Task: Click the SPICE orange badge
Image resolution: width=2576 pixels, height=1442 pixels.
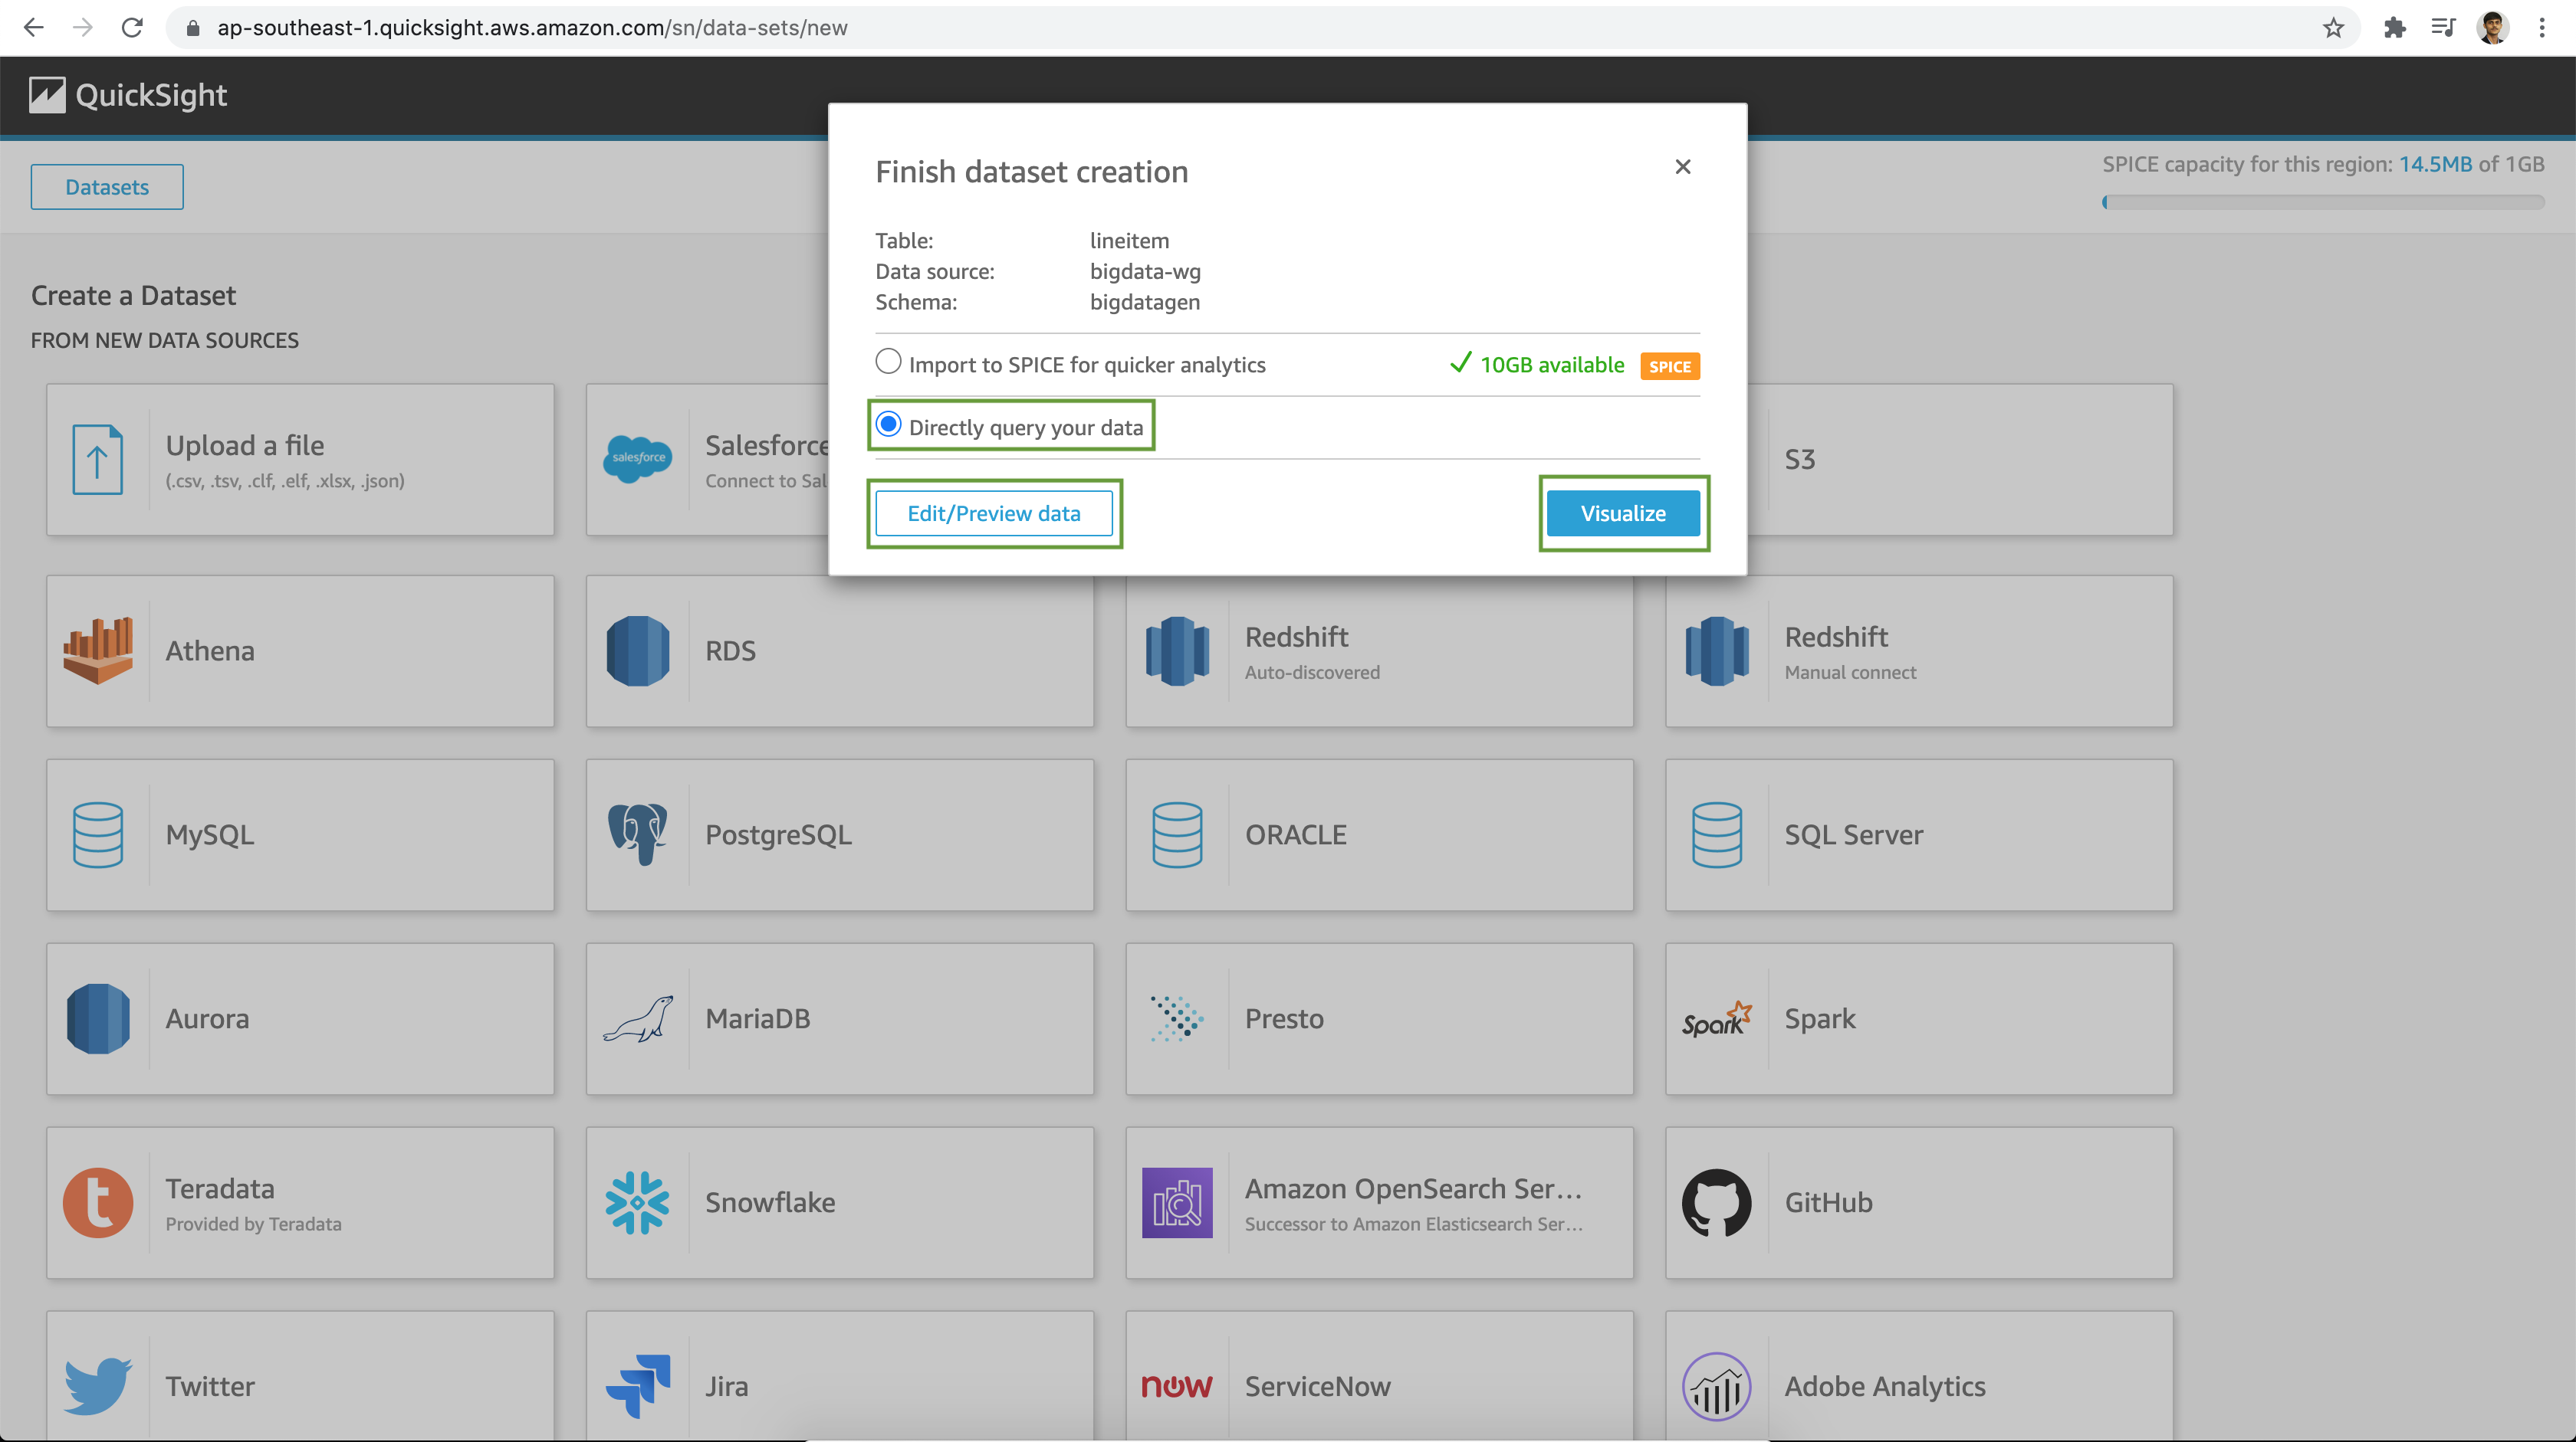Action: pos(1670,367)
